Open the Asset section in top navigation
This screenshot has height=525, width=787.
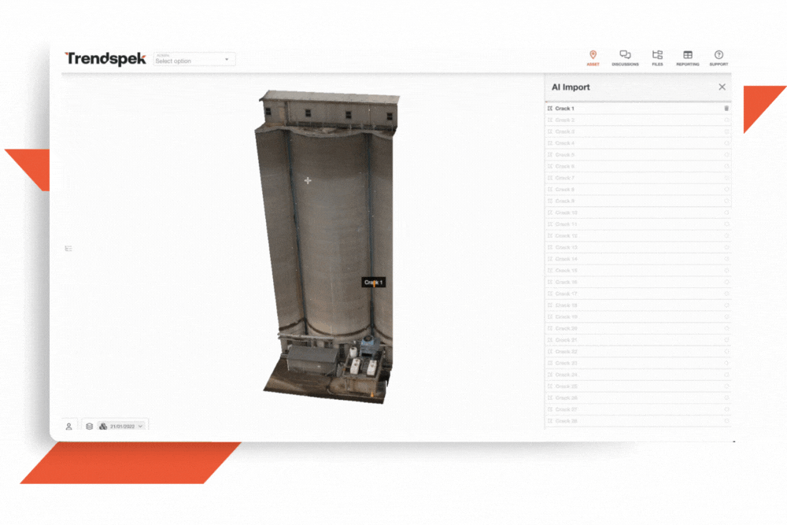pyautogui.click(x=593, y=57)
